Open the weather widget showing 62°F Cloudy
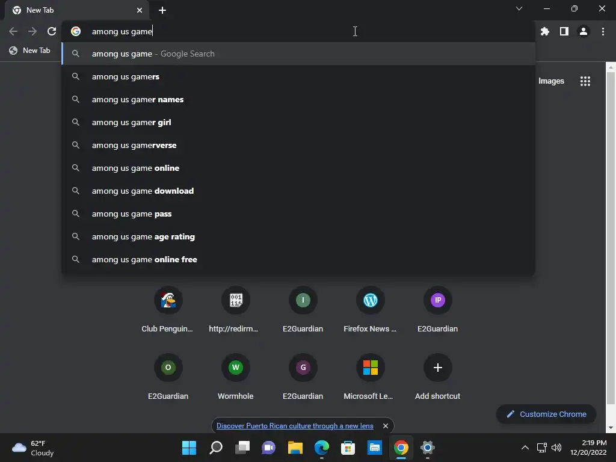Viewport: 616px width, 462px height. (33, 448)
